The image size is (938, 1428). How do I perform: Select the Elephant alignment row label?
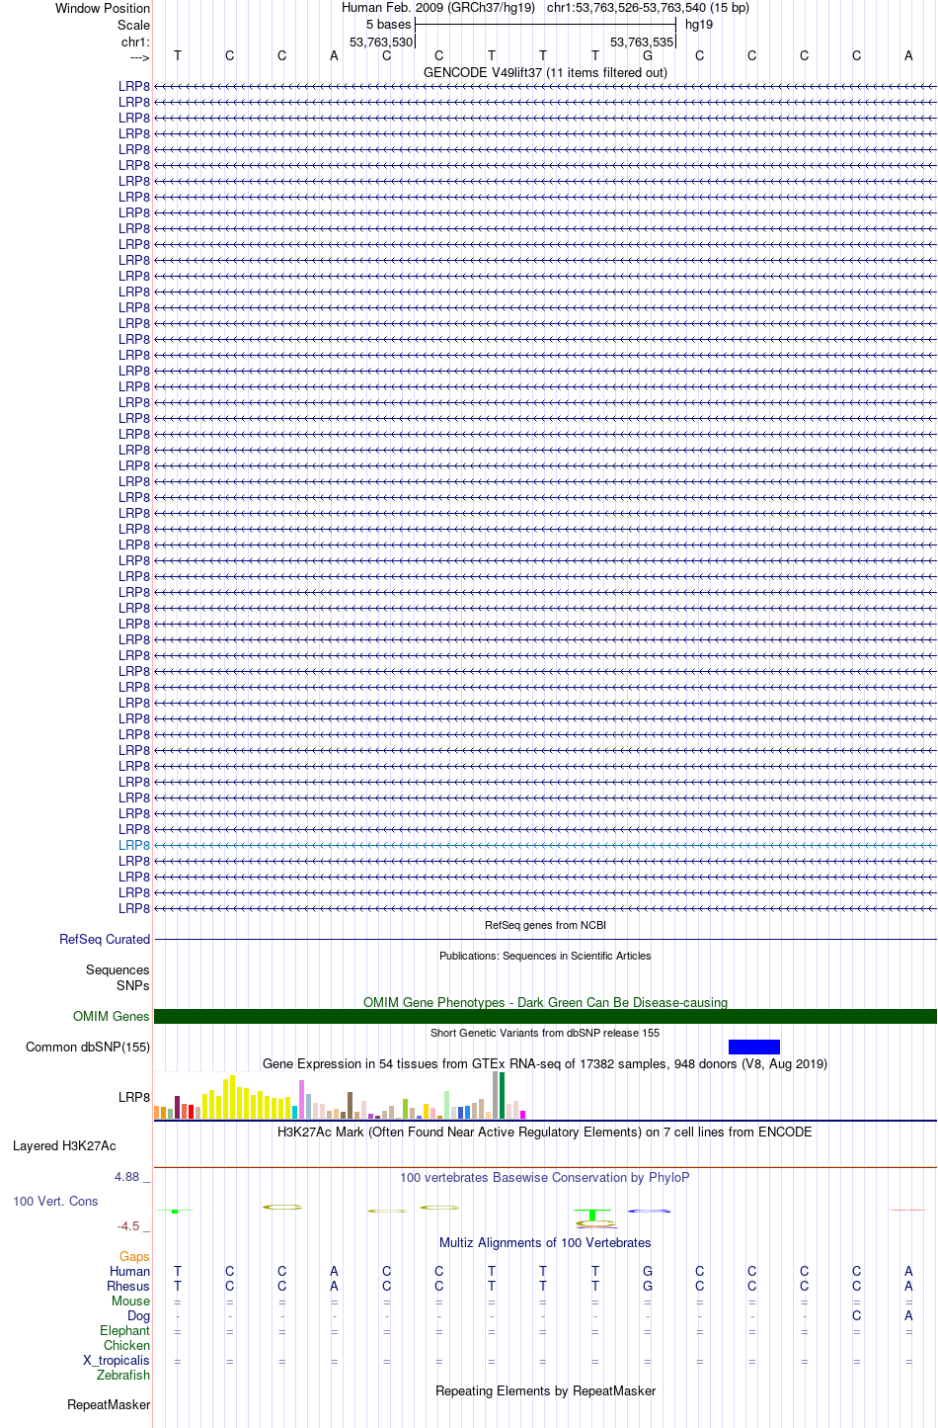click(125, 1330)
